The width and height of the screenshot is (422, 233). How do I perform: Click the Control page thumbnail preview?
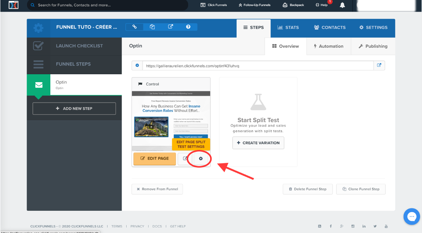(x=171, y=121)
